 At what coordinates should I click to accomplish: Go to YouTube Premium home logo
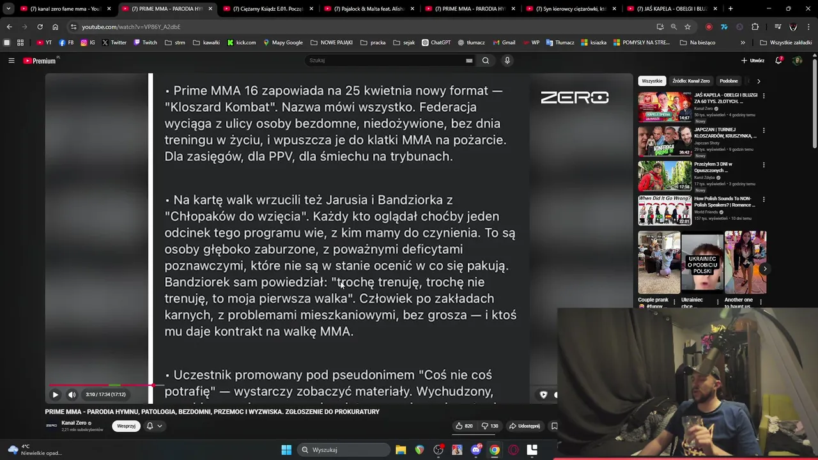click(x=40, y=61)
